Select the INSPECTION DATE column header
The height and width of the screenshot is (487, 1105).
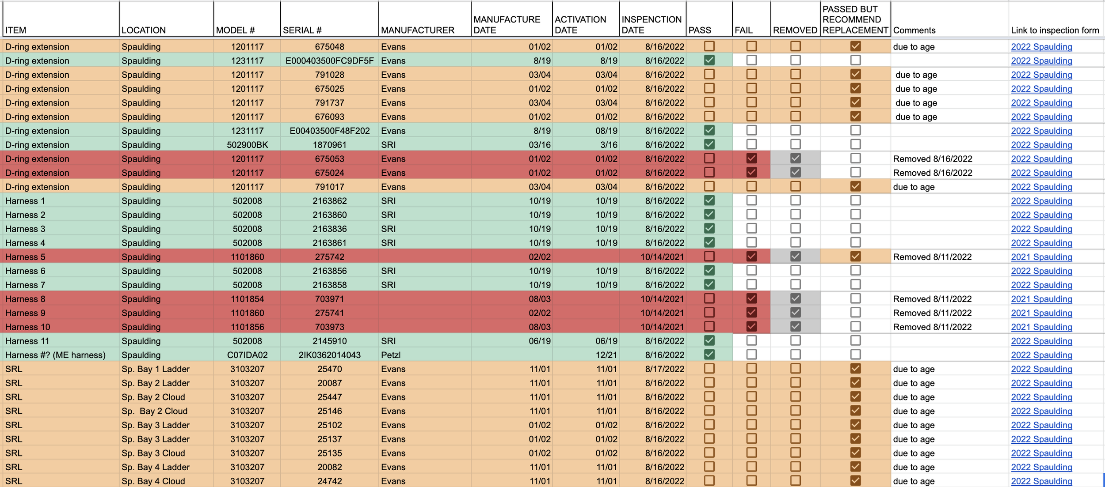pos(652,19)
